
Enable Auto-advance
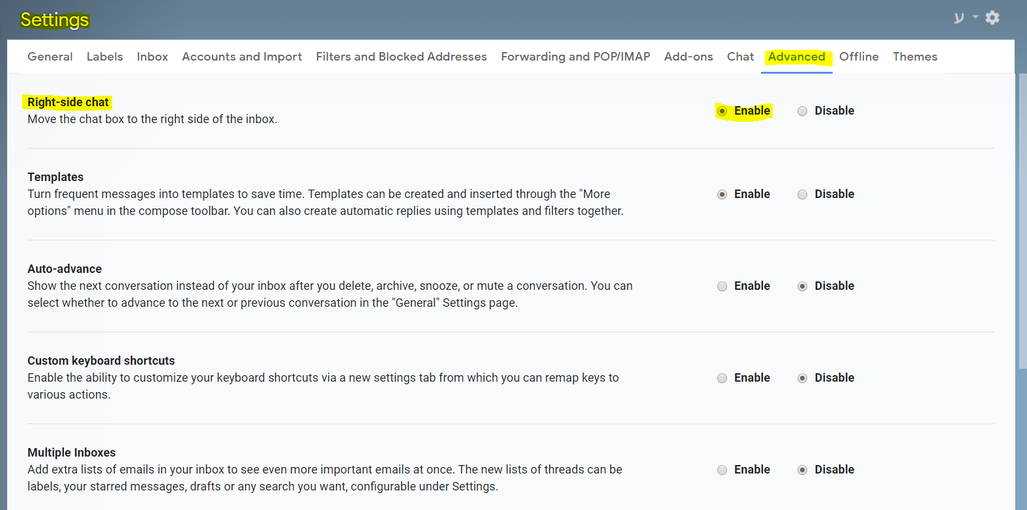click(722, 287)
